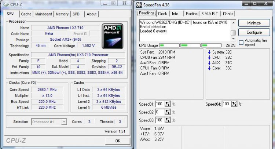The height and width of the screenshot is (149, 275).
Task: Click the Core Voltage value '1.592 V'
Action: click(88, 46)
